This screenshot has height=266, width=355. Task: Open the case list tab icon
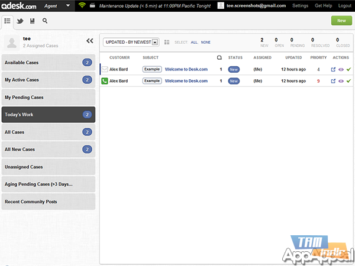(8, 21)
